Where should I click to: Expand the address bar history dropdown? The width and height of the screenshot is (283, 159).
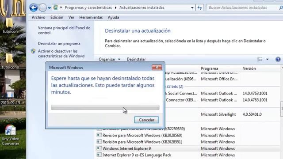pyautogui.click(x=192, y=8)
